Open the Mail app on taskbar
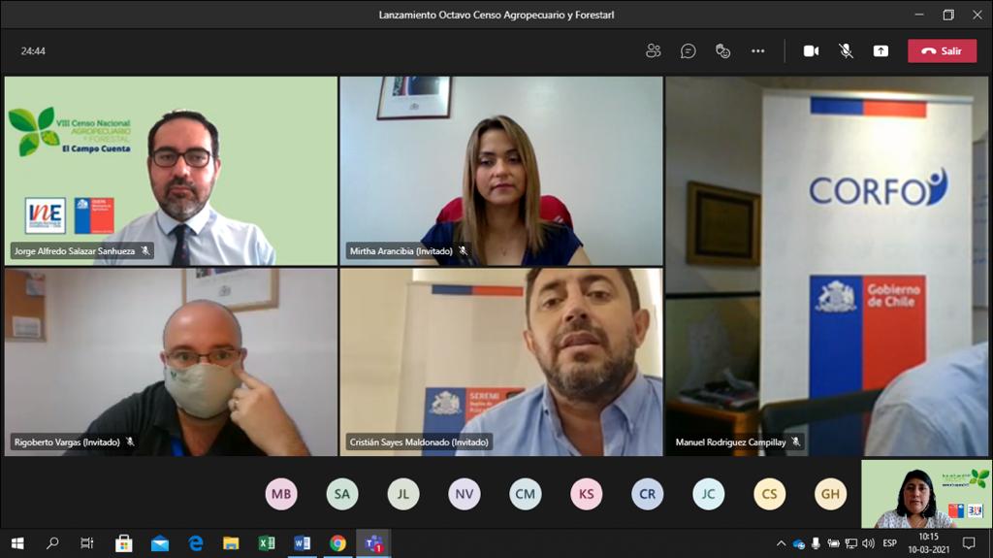 [160, 543]
